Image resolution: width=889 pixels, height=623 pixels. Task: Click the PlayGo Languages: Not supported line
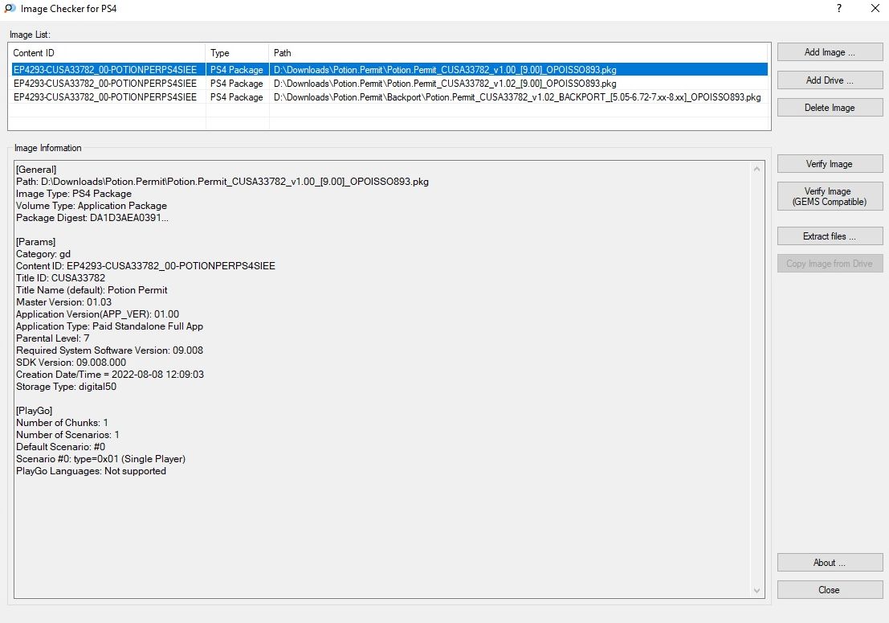click(x=92, y=471)
